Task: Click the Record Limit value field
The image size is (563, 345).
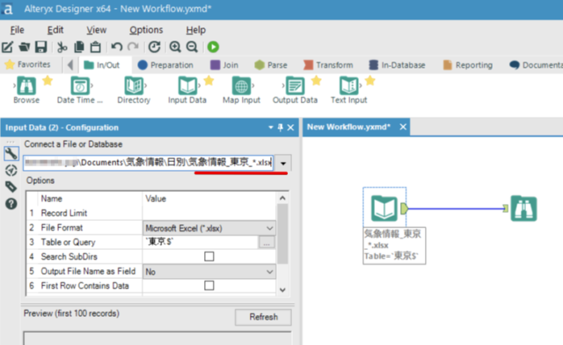Action: [x=209, y=213]
